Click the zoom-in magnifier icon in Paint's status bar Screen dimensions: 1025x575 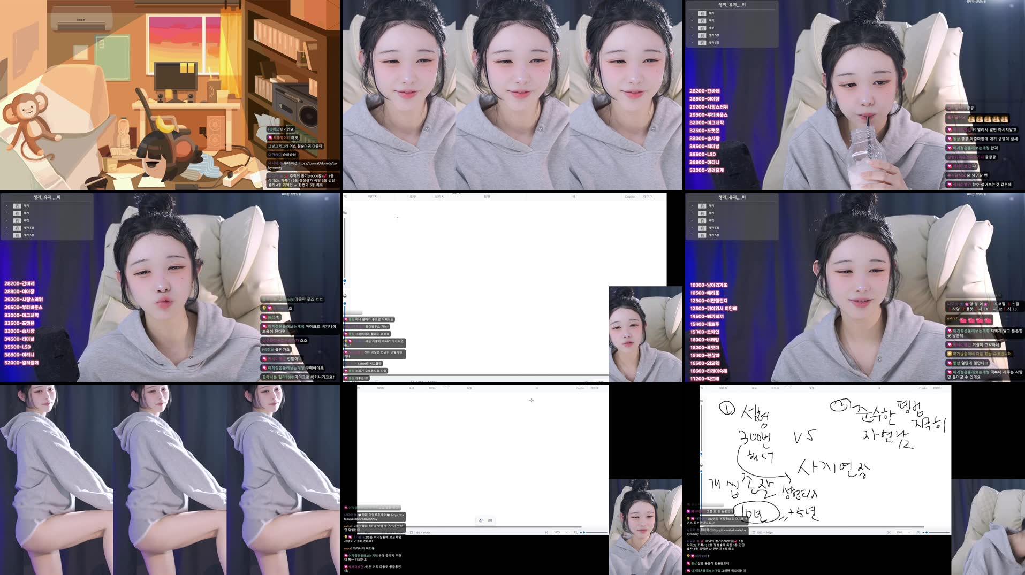pos(575,532)
